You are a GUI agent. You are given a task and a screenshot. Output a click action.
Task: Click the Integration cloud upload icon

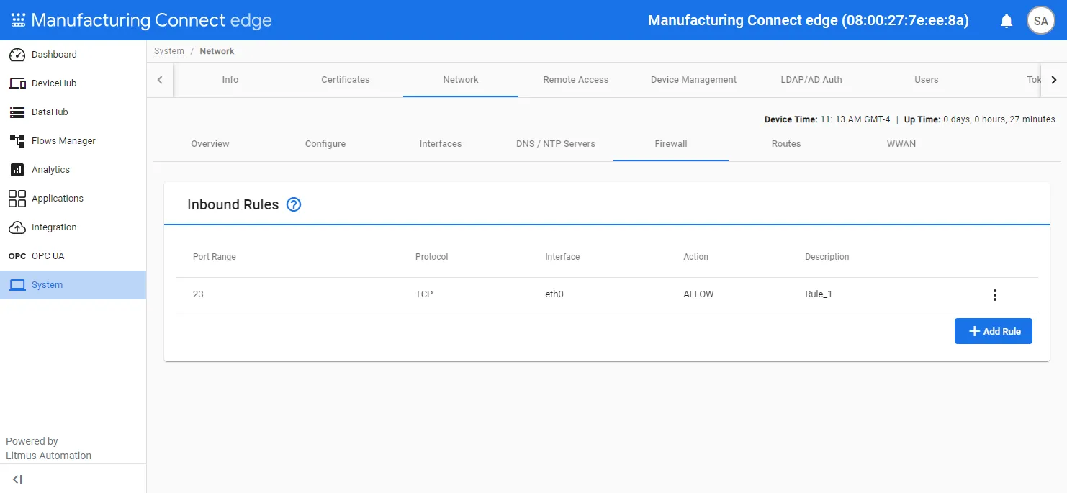(17, 227)
